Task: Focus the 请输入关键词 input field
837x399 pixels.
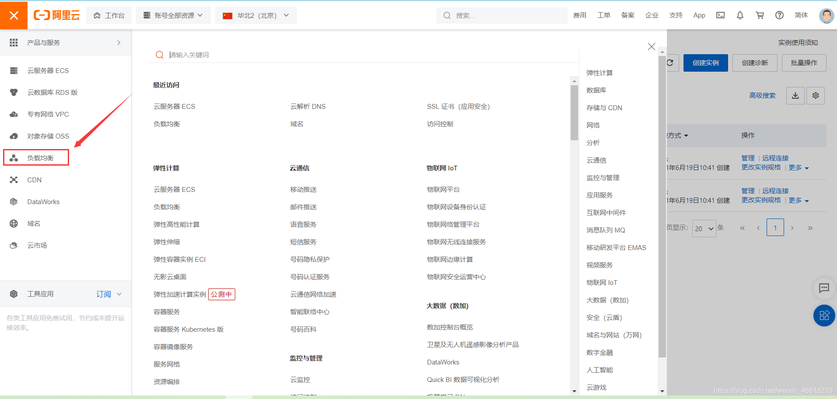Action: coord(372,55)
